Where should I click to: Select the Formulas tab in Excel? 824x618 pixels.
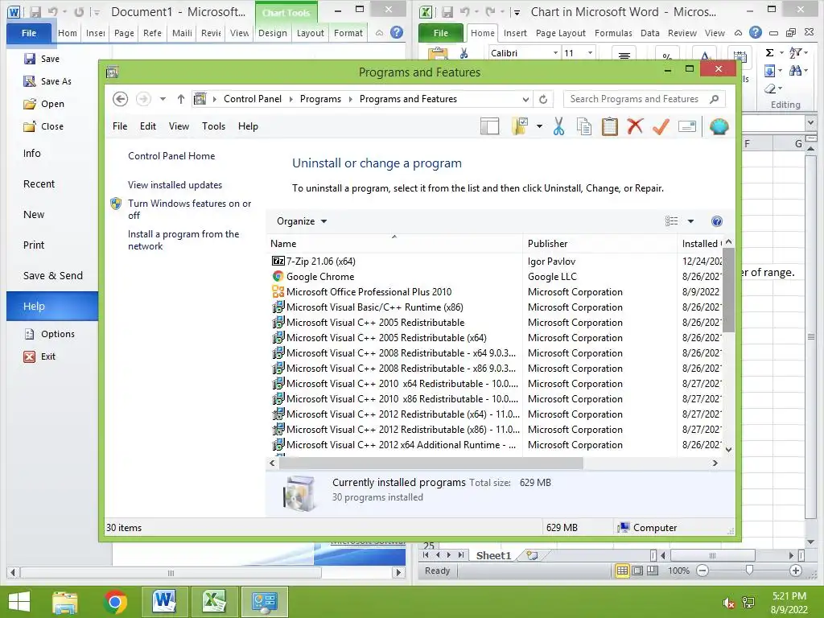pos(613,32)
